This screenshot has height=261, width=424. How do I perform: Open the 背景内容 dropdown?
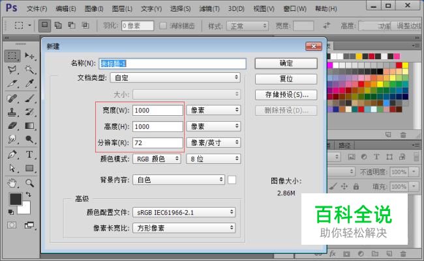coord(179,180)
